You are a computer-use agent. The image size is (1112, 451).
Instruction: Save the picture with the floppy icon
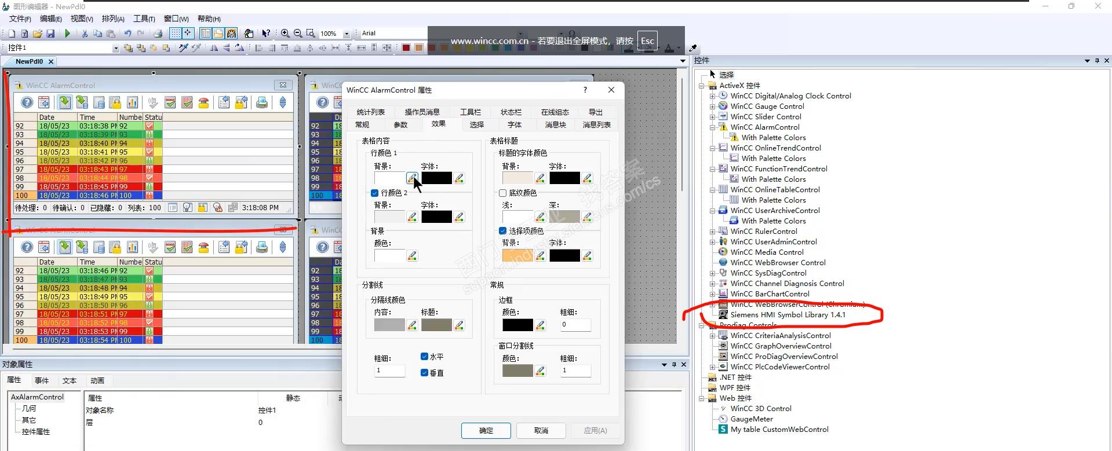(x=50, y=34)
